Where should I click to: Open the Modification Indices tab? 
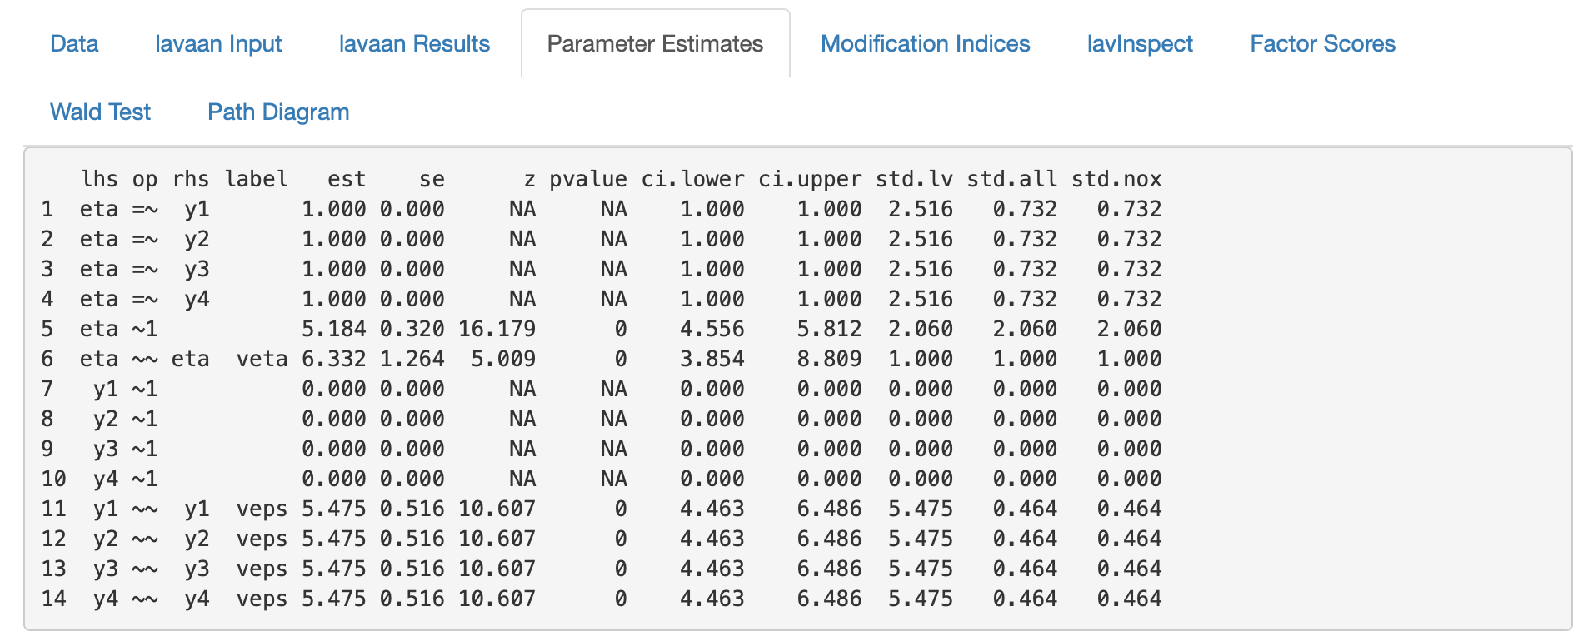coord(925,43)
